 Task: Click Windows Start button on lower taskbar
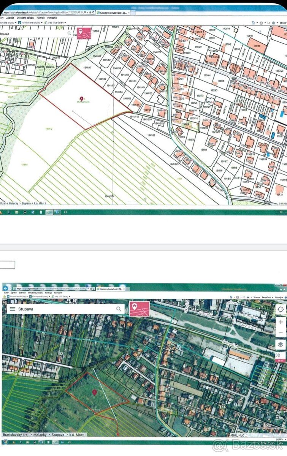(x=5, y=442)
